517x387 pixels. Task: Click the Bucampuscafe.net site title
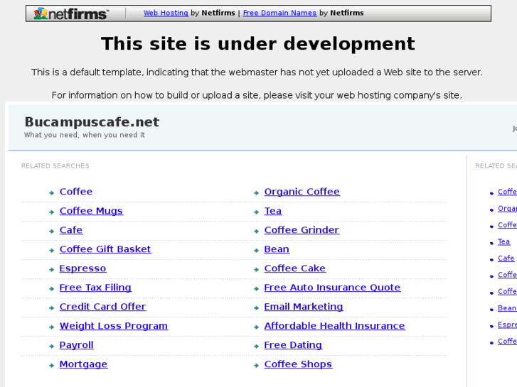(x=92, y=122)
